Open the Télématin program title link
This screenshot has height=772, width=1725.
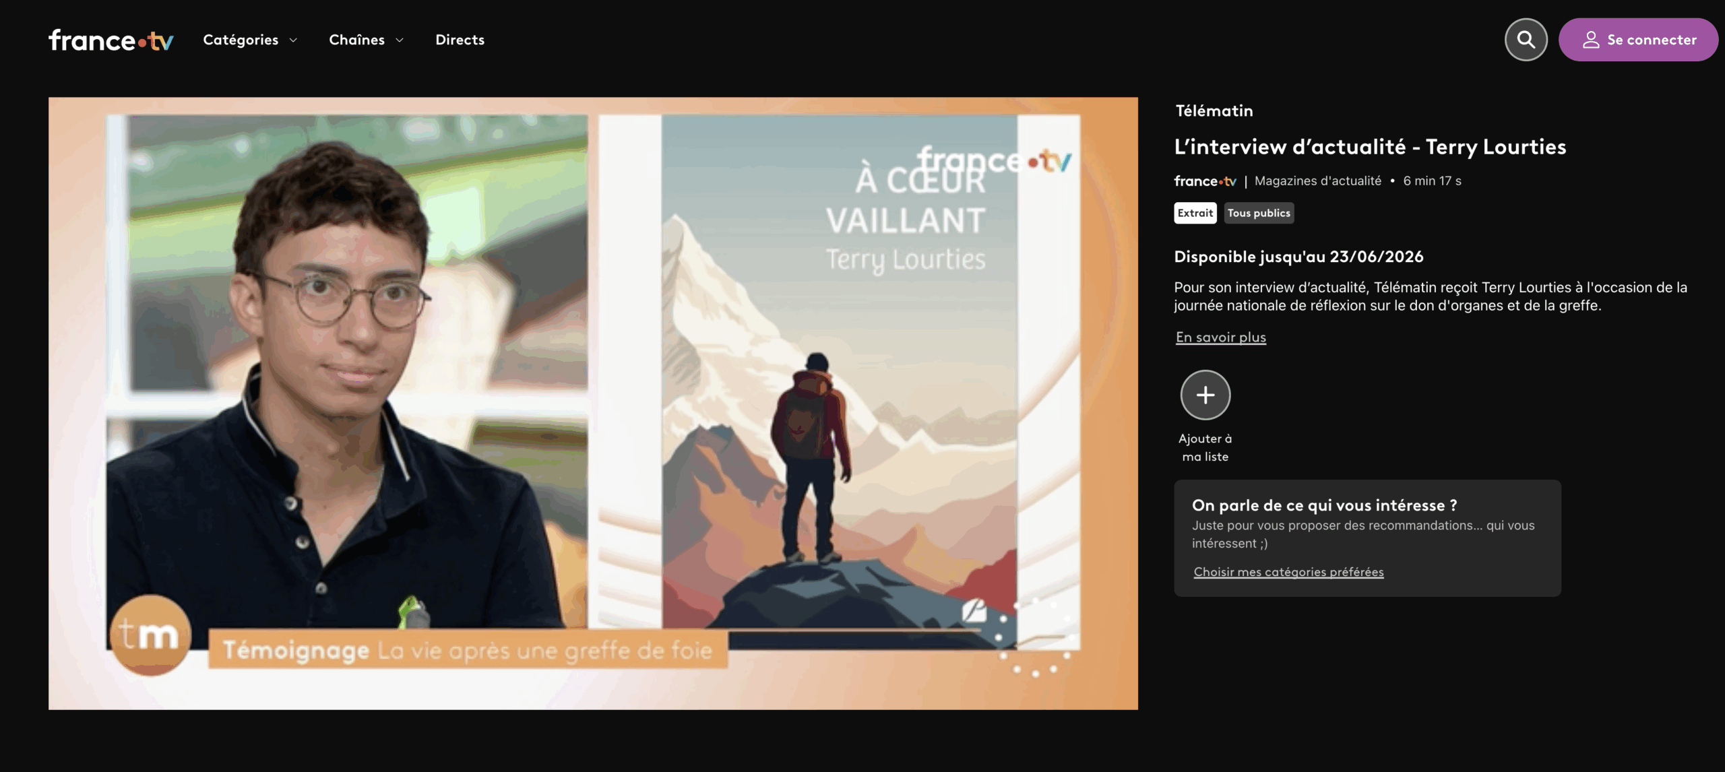1214,110
